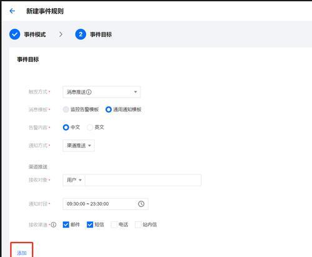The image size is (312, 257).
Task: Click the 接收对象 recipient input field
Action: [143, 180]
